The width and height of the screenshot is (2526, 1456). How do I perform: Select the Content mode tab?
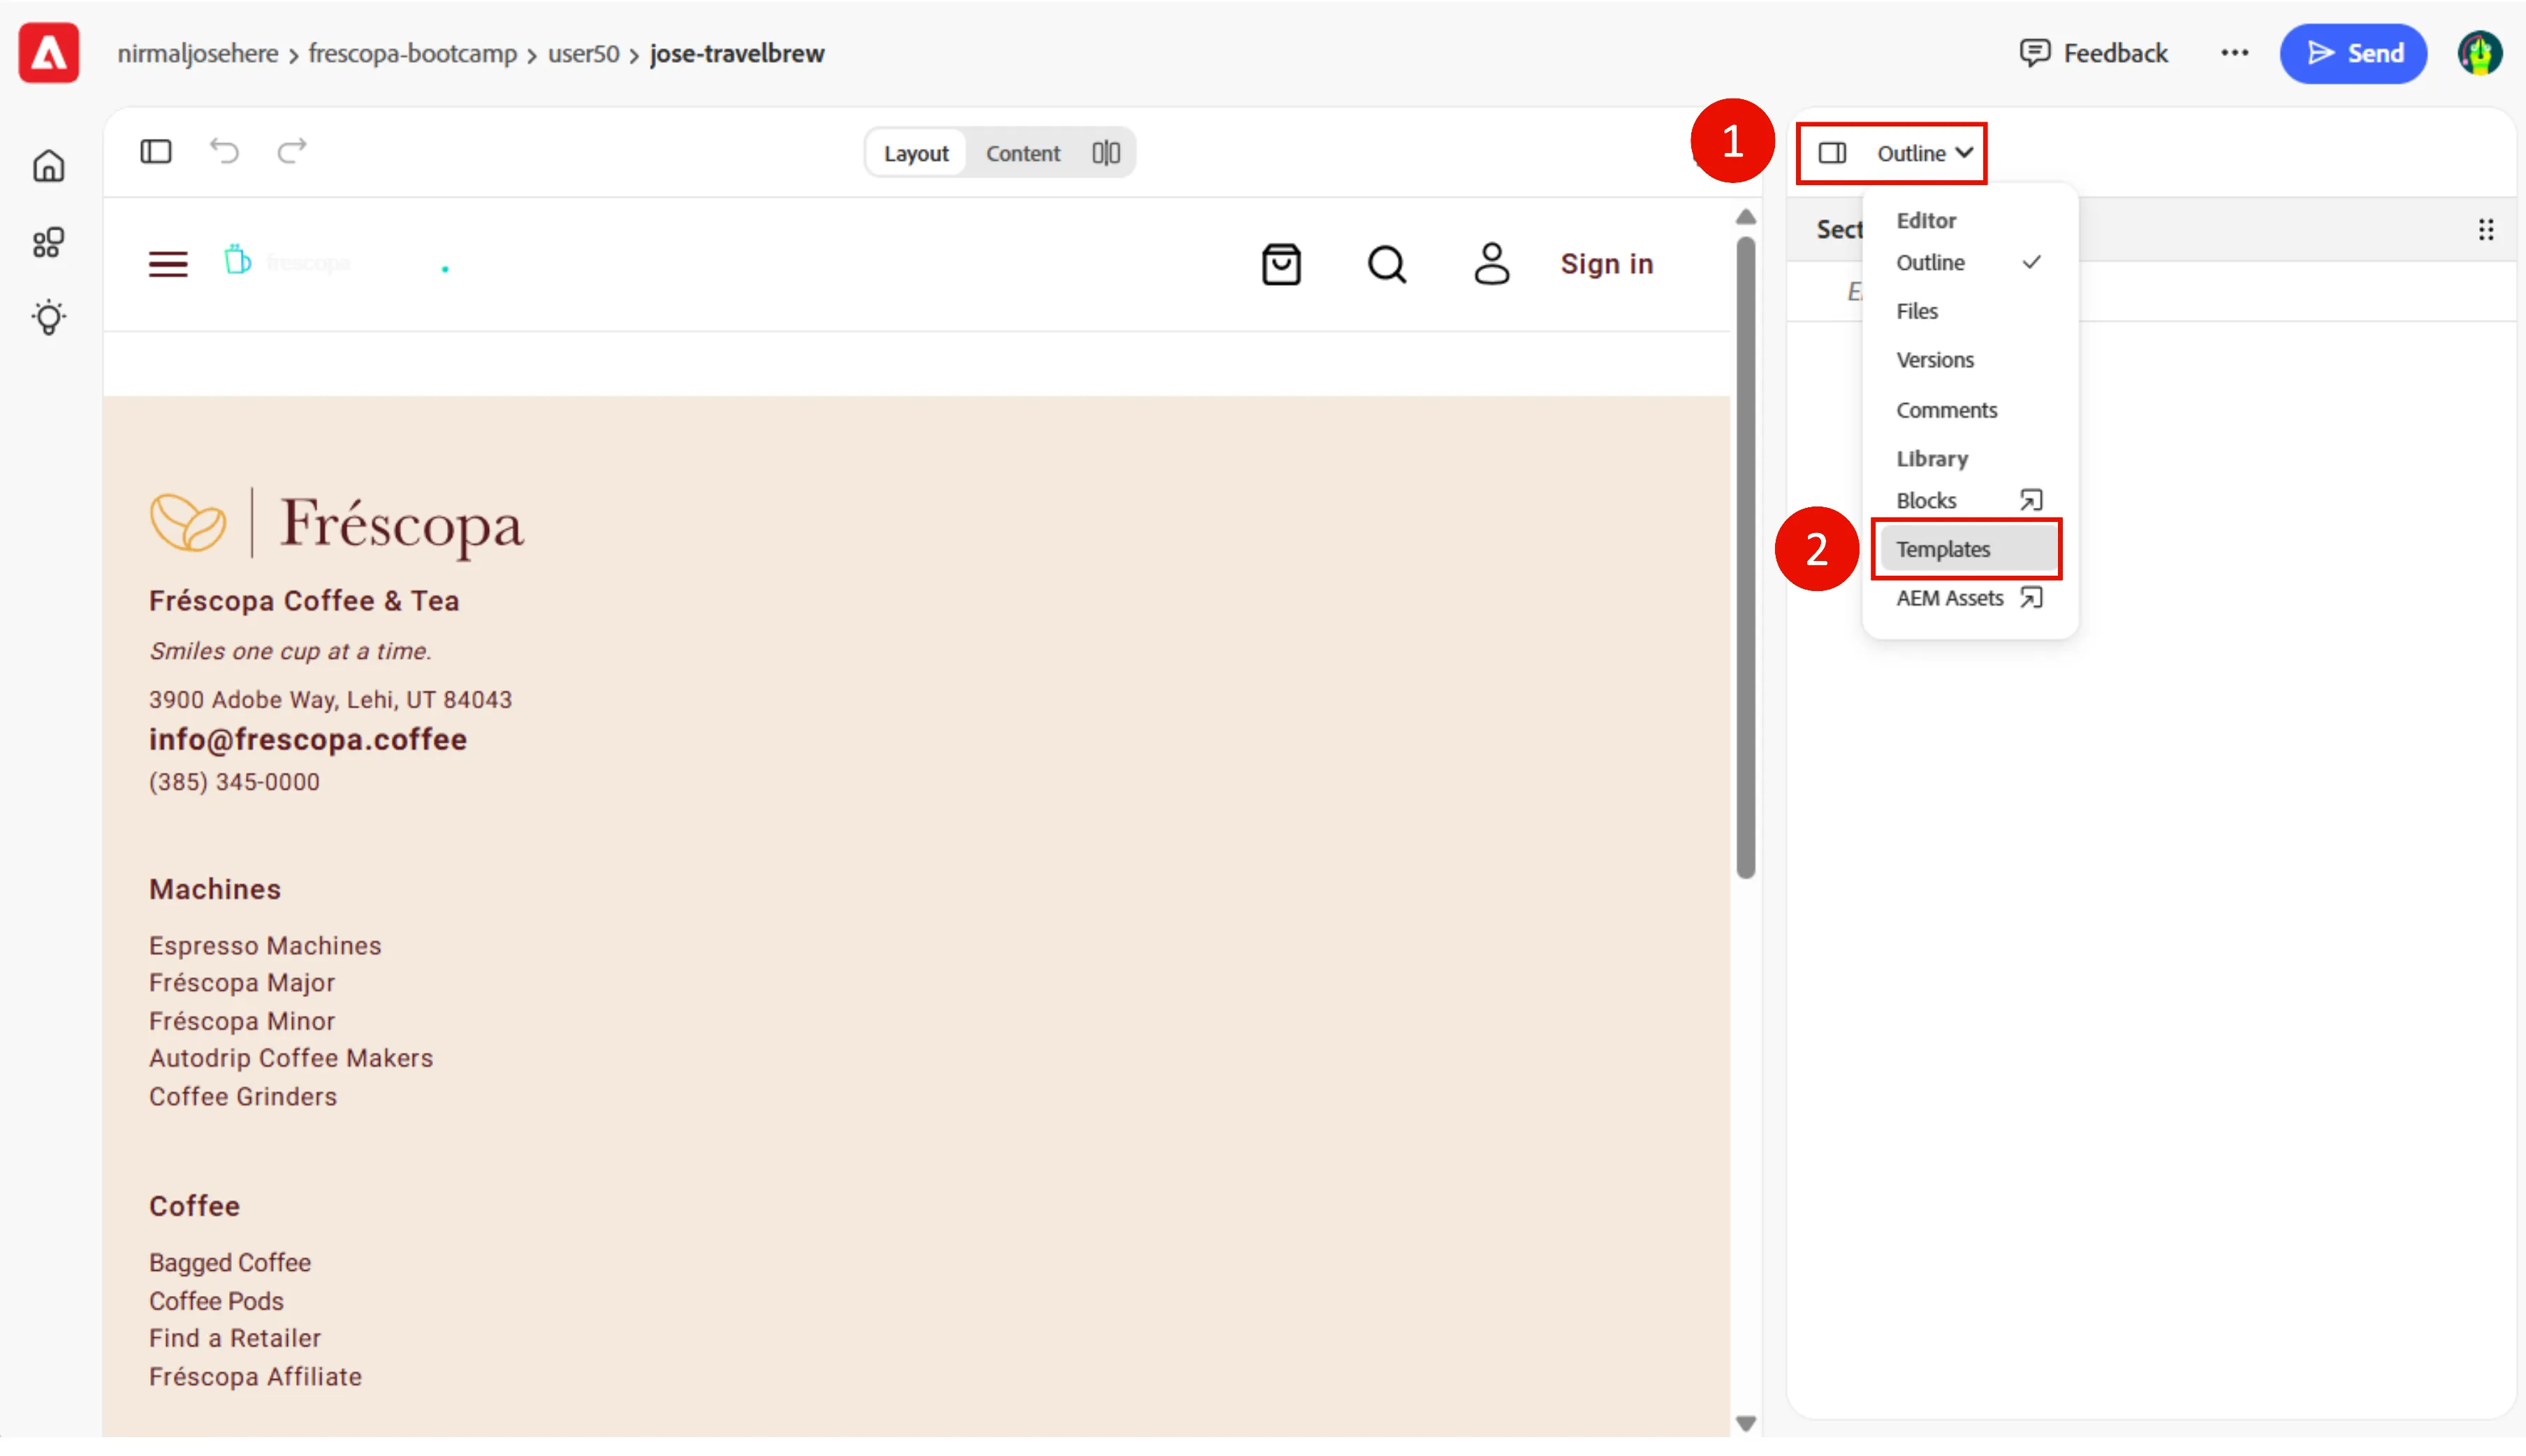coord(1023,153)
